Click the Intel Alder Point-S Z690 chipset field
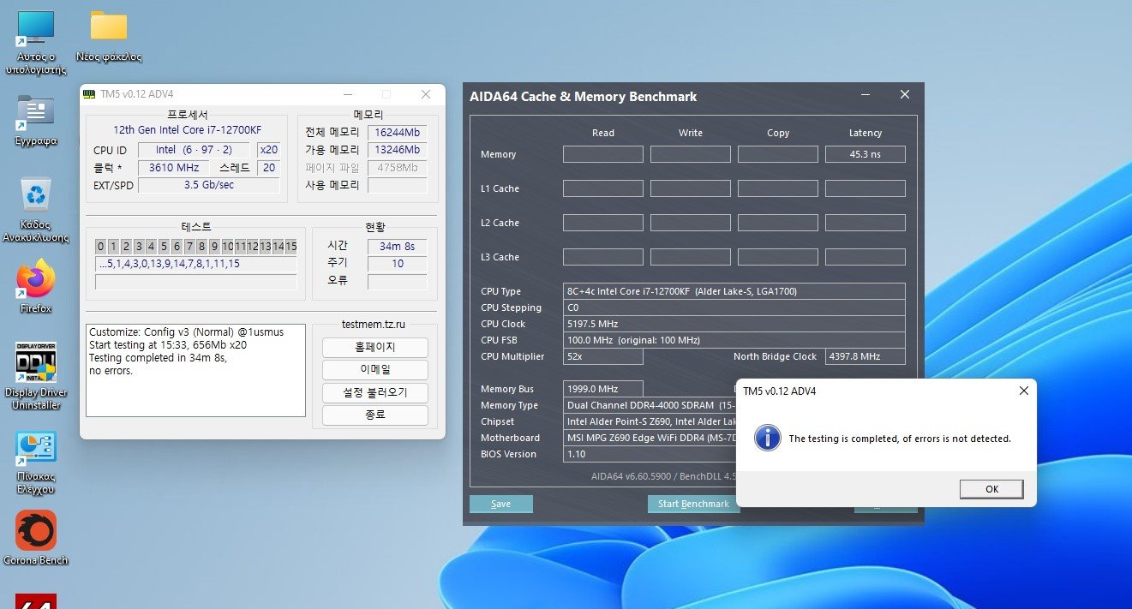The width and height of the screenshot is (1132, 609). coord(650,421)
